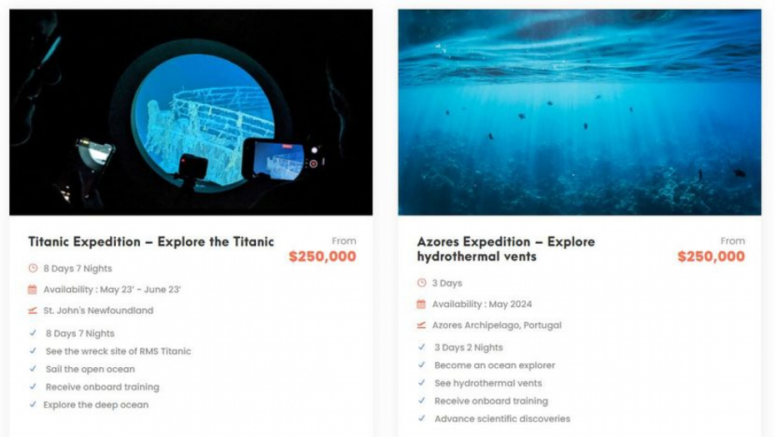Open the Titanic Expedition – Explore the Titanic title
This screenshot has width=775, height=437.
point(151,242)
